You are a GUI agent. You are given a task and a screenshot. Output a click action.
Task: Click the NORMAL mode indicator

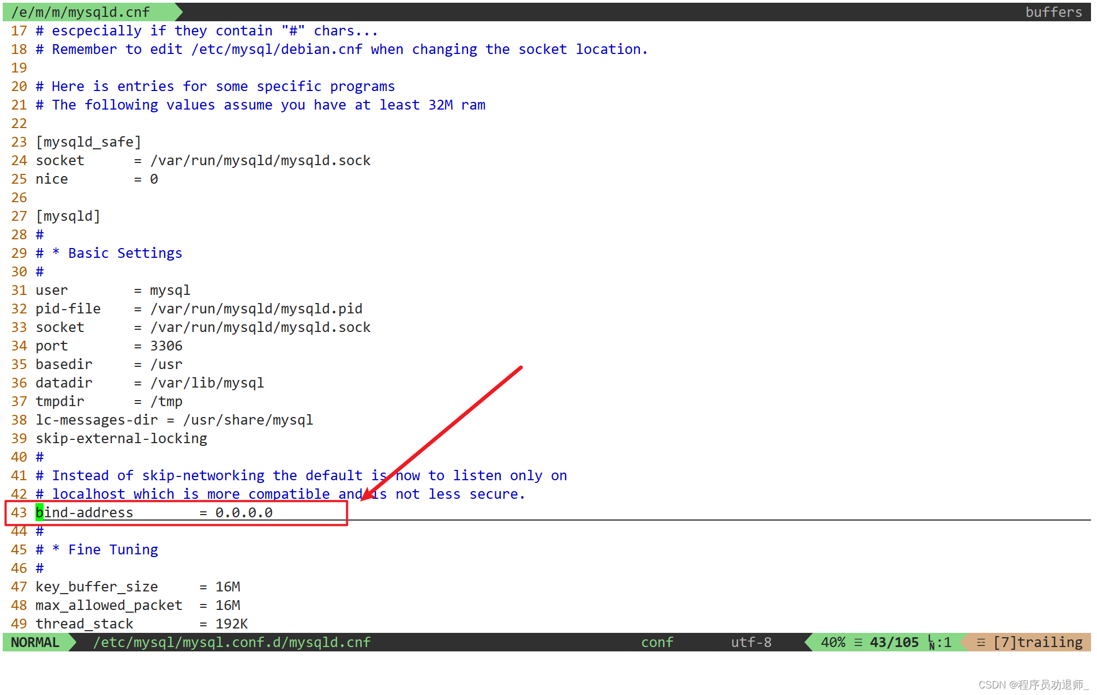click(x=35, y=642)
